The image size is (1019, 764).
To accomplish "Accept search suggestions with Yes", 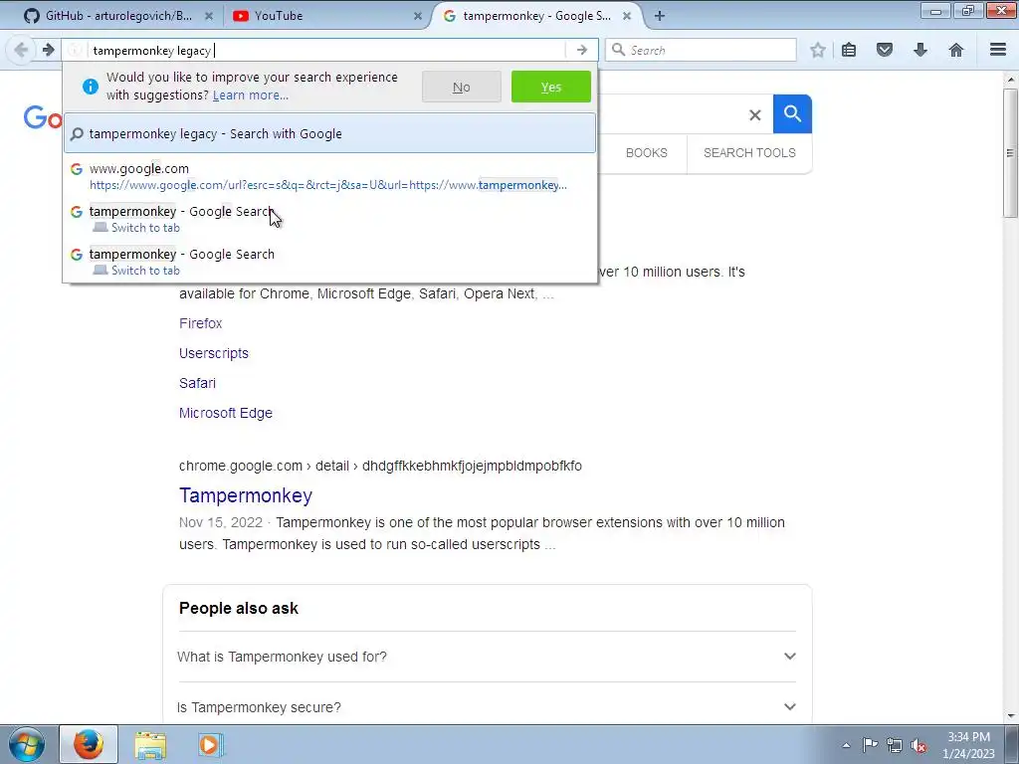I will click(551, 87).
